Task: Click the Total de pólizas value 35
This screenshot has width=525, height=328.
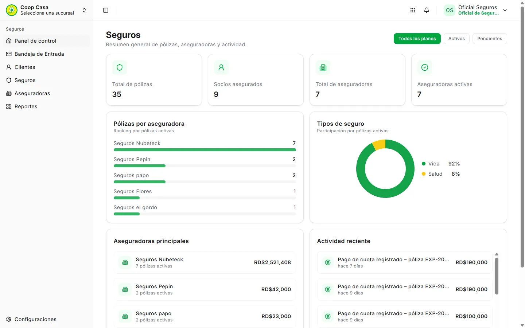Action: click(117, 94)
